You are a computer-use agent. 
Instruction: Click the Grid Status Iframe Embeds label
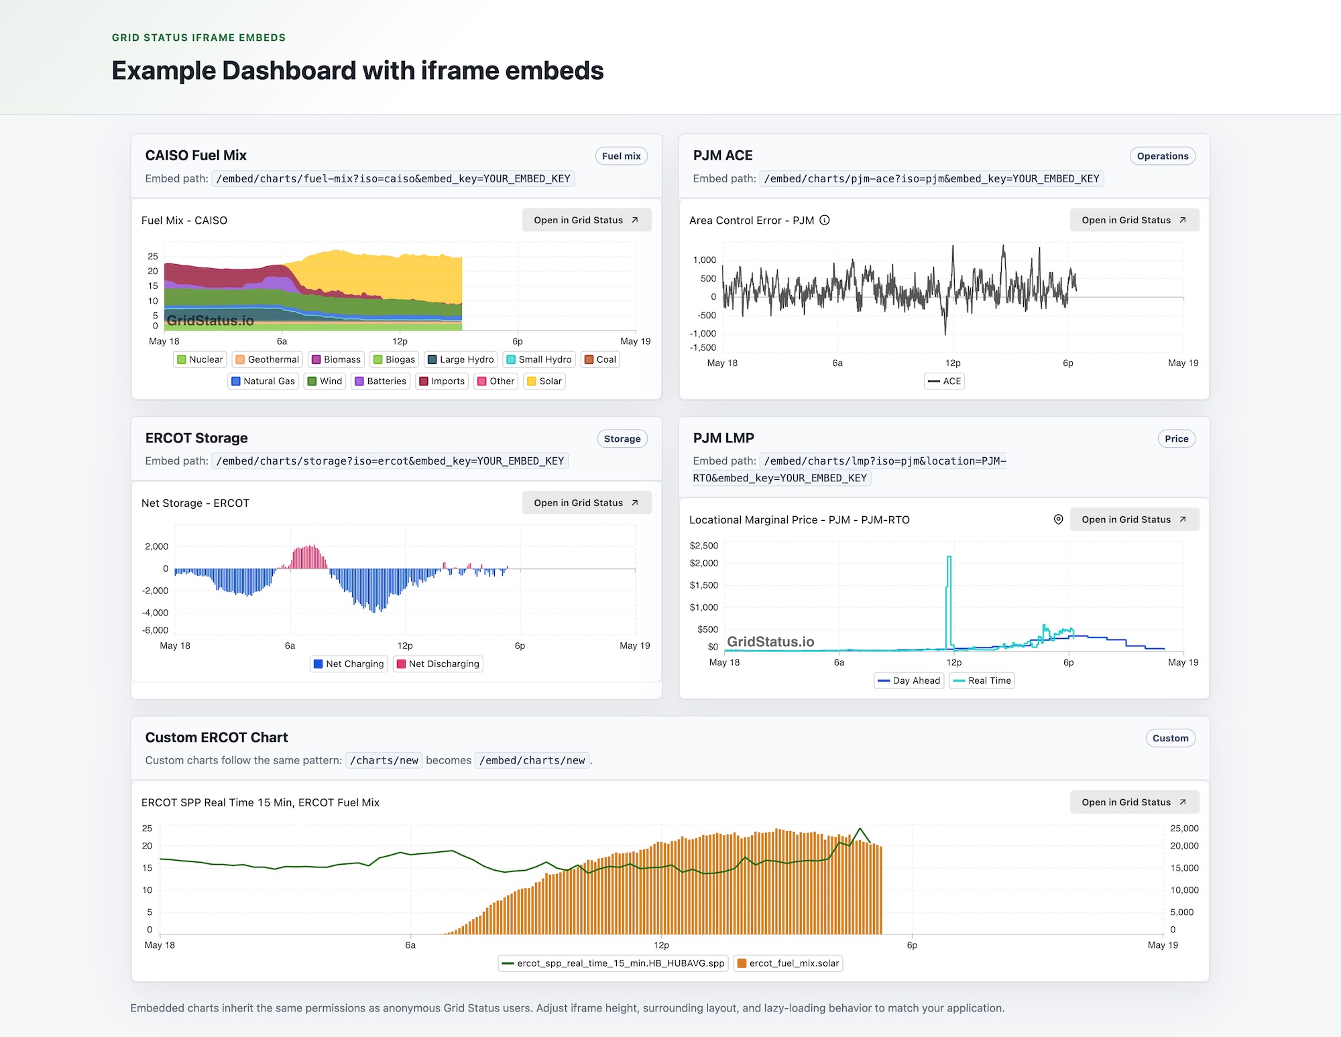(199, 38)
